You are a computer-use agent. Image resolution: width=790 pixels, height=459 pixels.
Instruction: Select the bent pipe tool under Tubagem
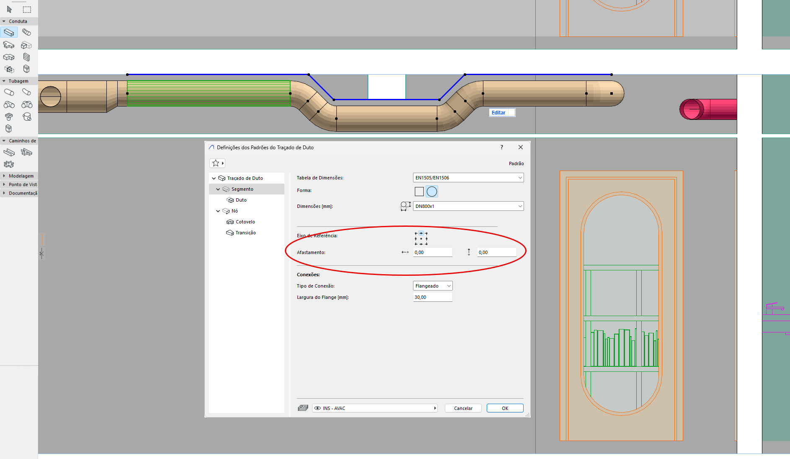coord(26,92)
